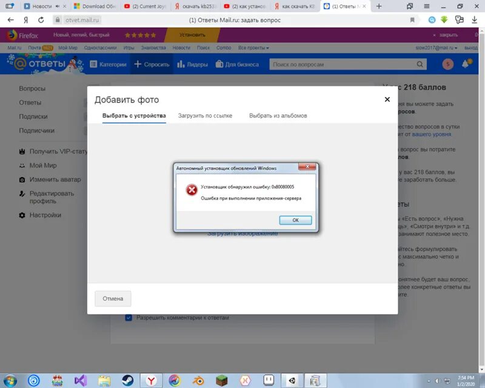
Task: Open the Одноклассники link
Action: 100,48
